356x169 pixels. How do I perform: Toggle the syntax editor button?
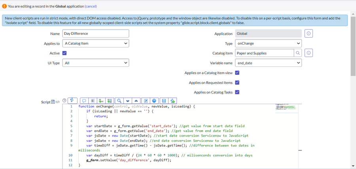73,101
